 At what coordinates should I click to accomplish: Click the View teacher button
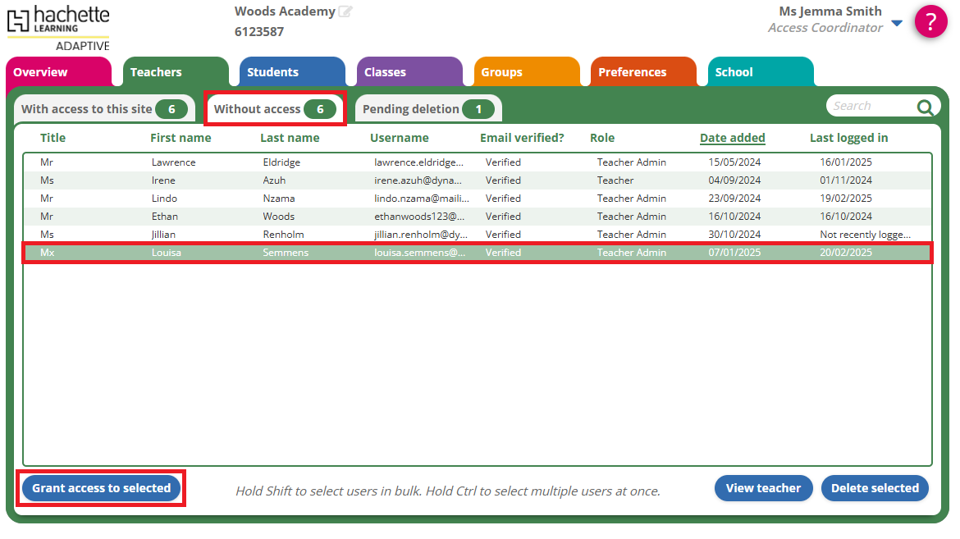pyautogui.click(x=763, y=488)
